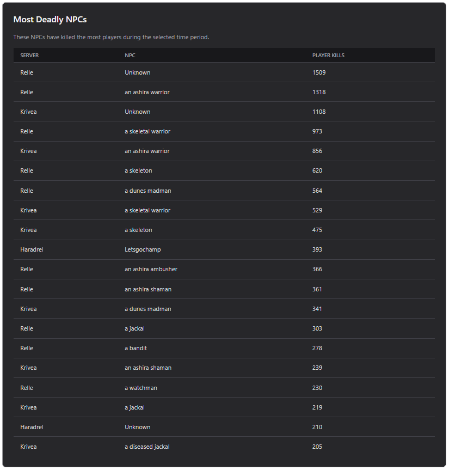Select the Krivea Unknown row
This screenshot has width=449, height=470.
tap(224, 112)
